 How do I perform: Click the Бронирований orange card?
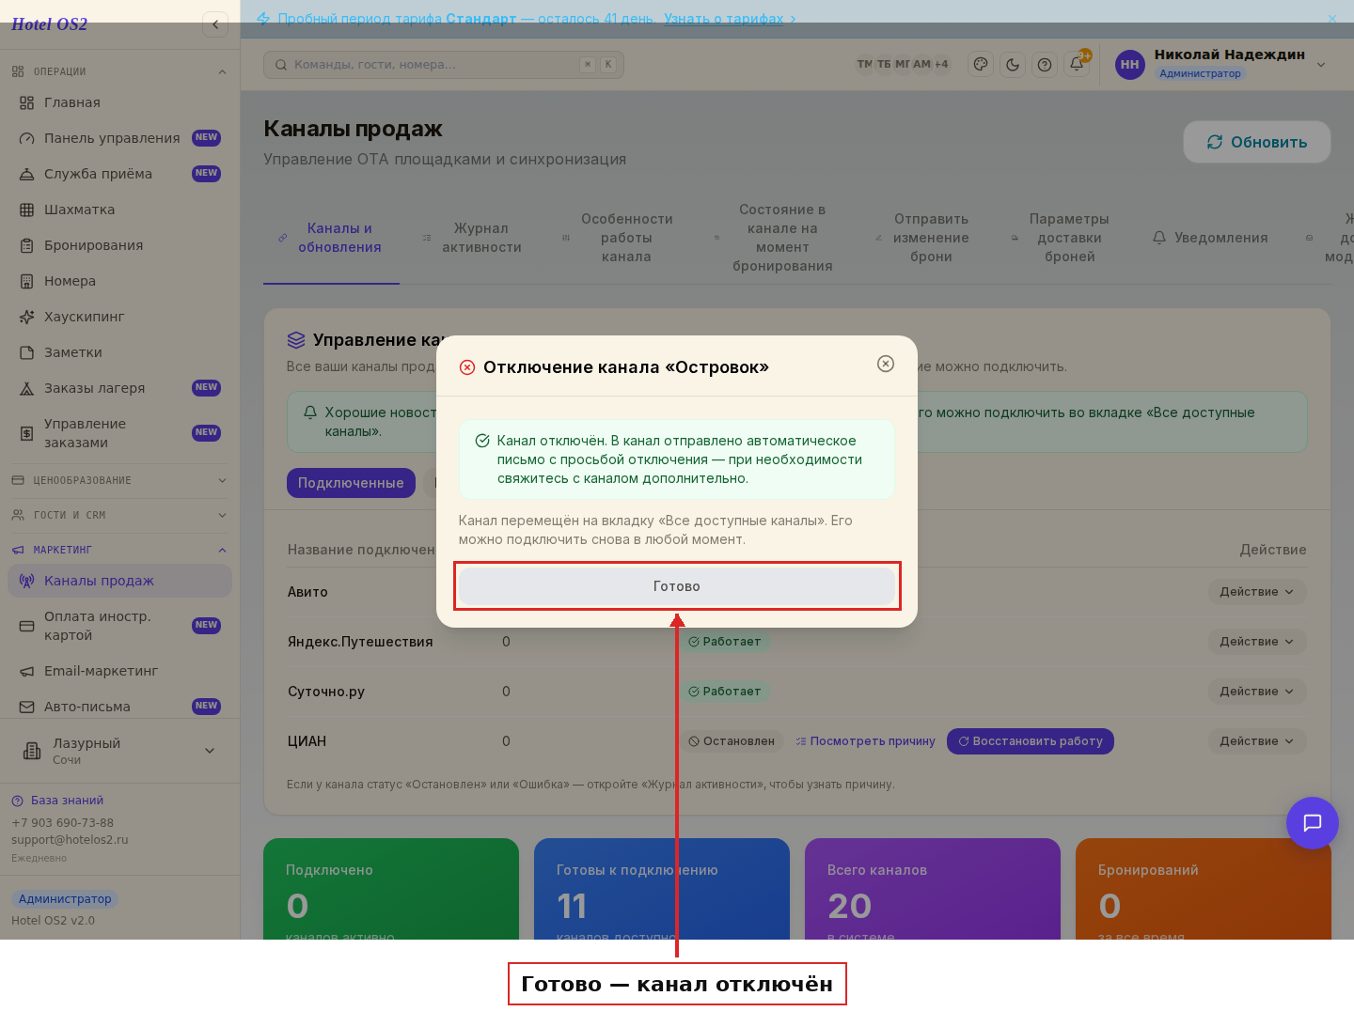[1204, 889]
